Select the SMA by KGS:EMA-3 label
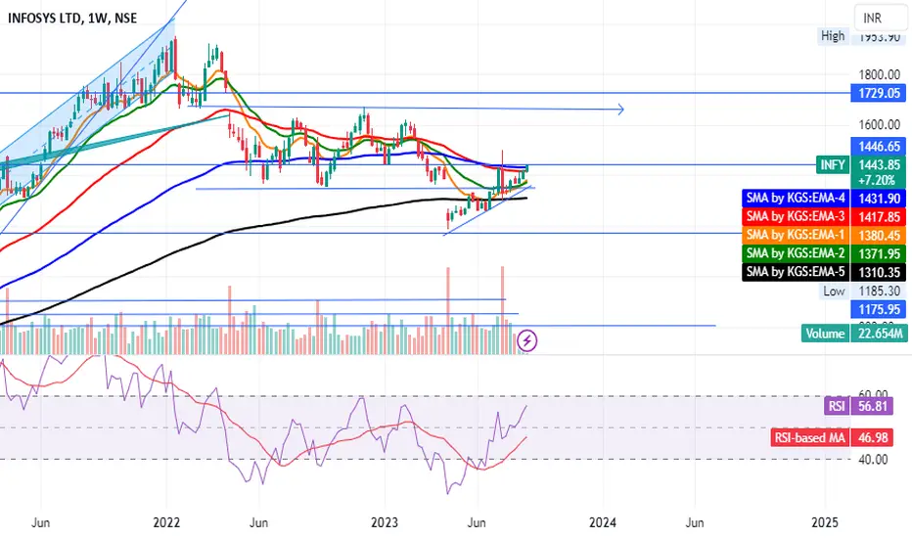 tap(796, 217)
